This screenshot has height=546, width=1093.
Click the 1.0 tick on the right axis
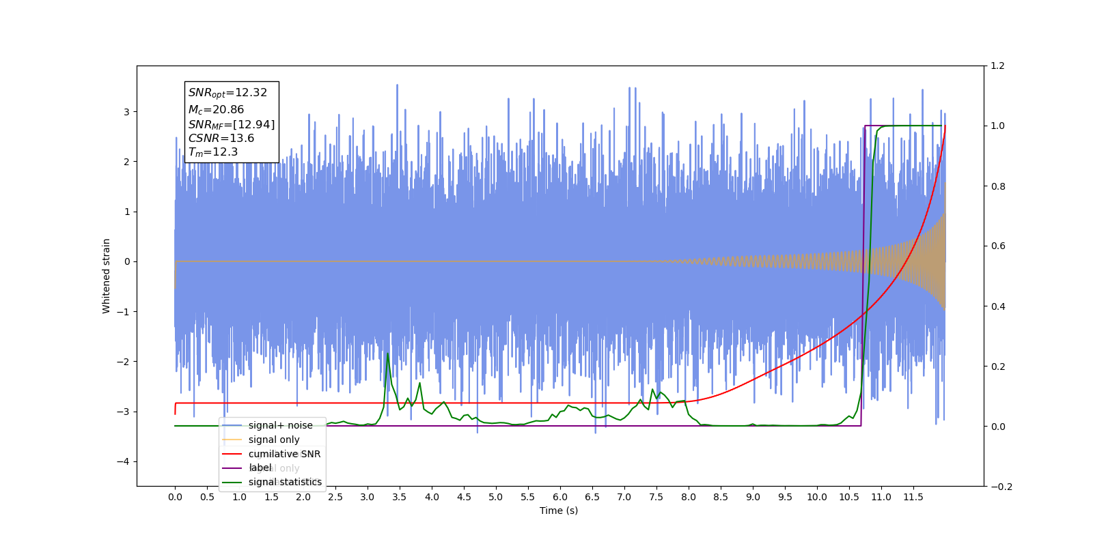tap(998, 126)
